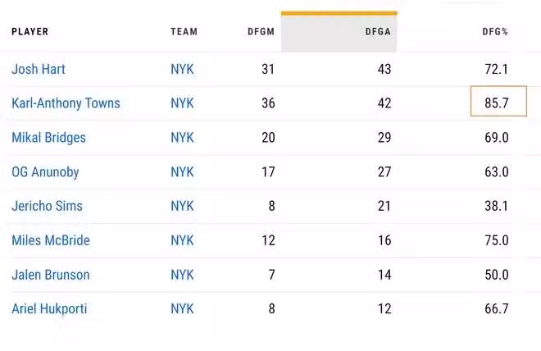Sort by the PLAYER column header
The width and height of the screenshot is (541, 351).
[x=30, y=32]
